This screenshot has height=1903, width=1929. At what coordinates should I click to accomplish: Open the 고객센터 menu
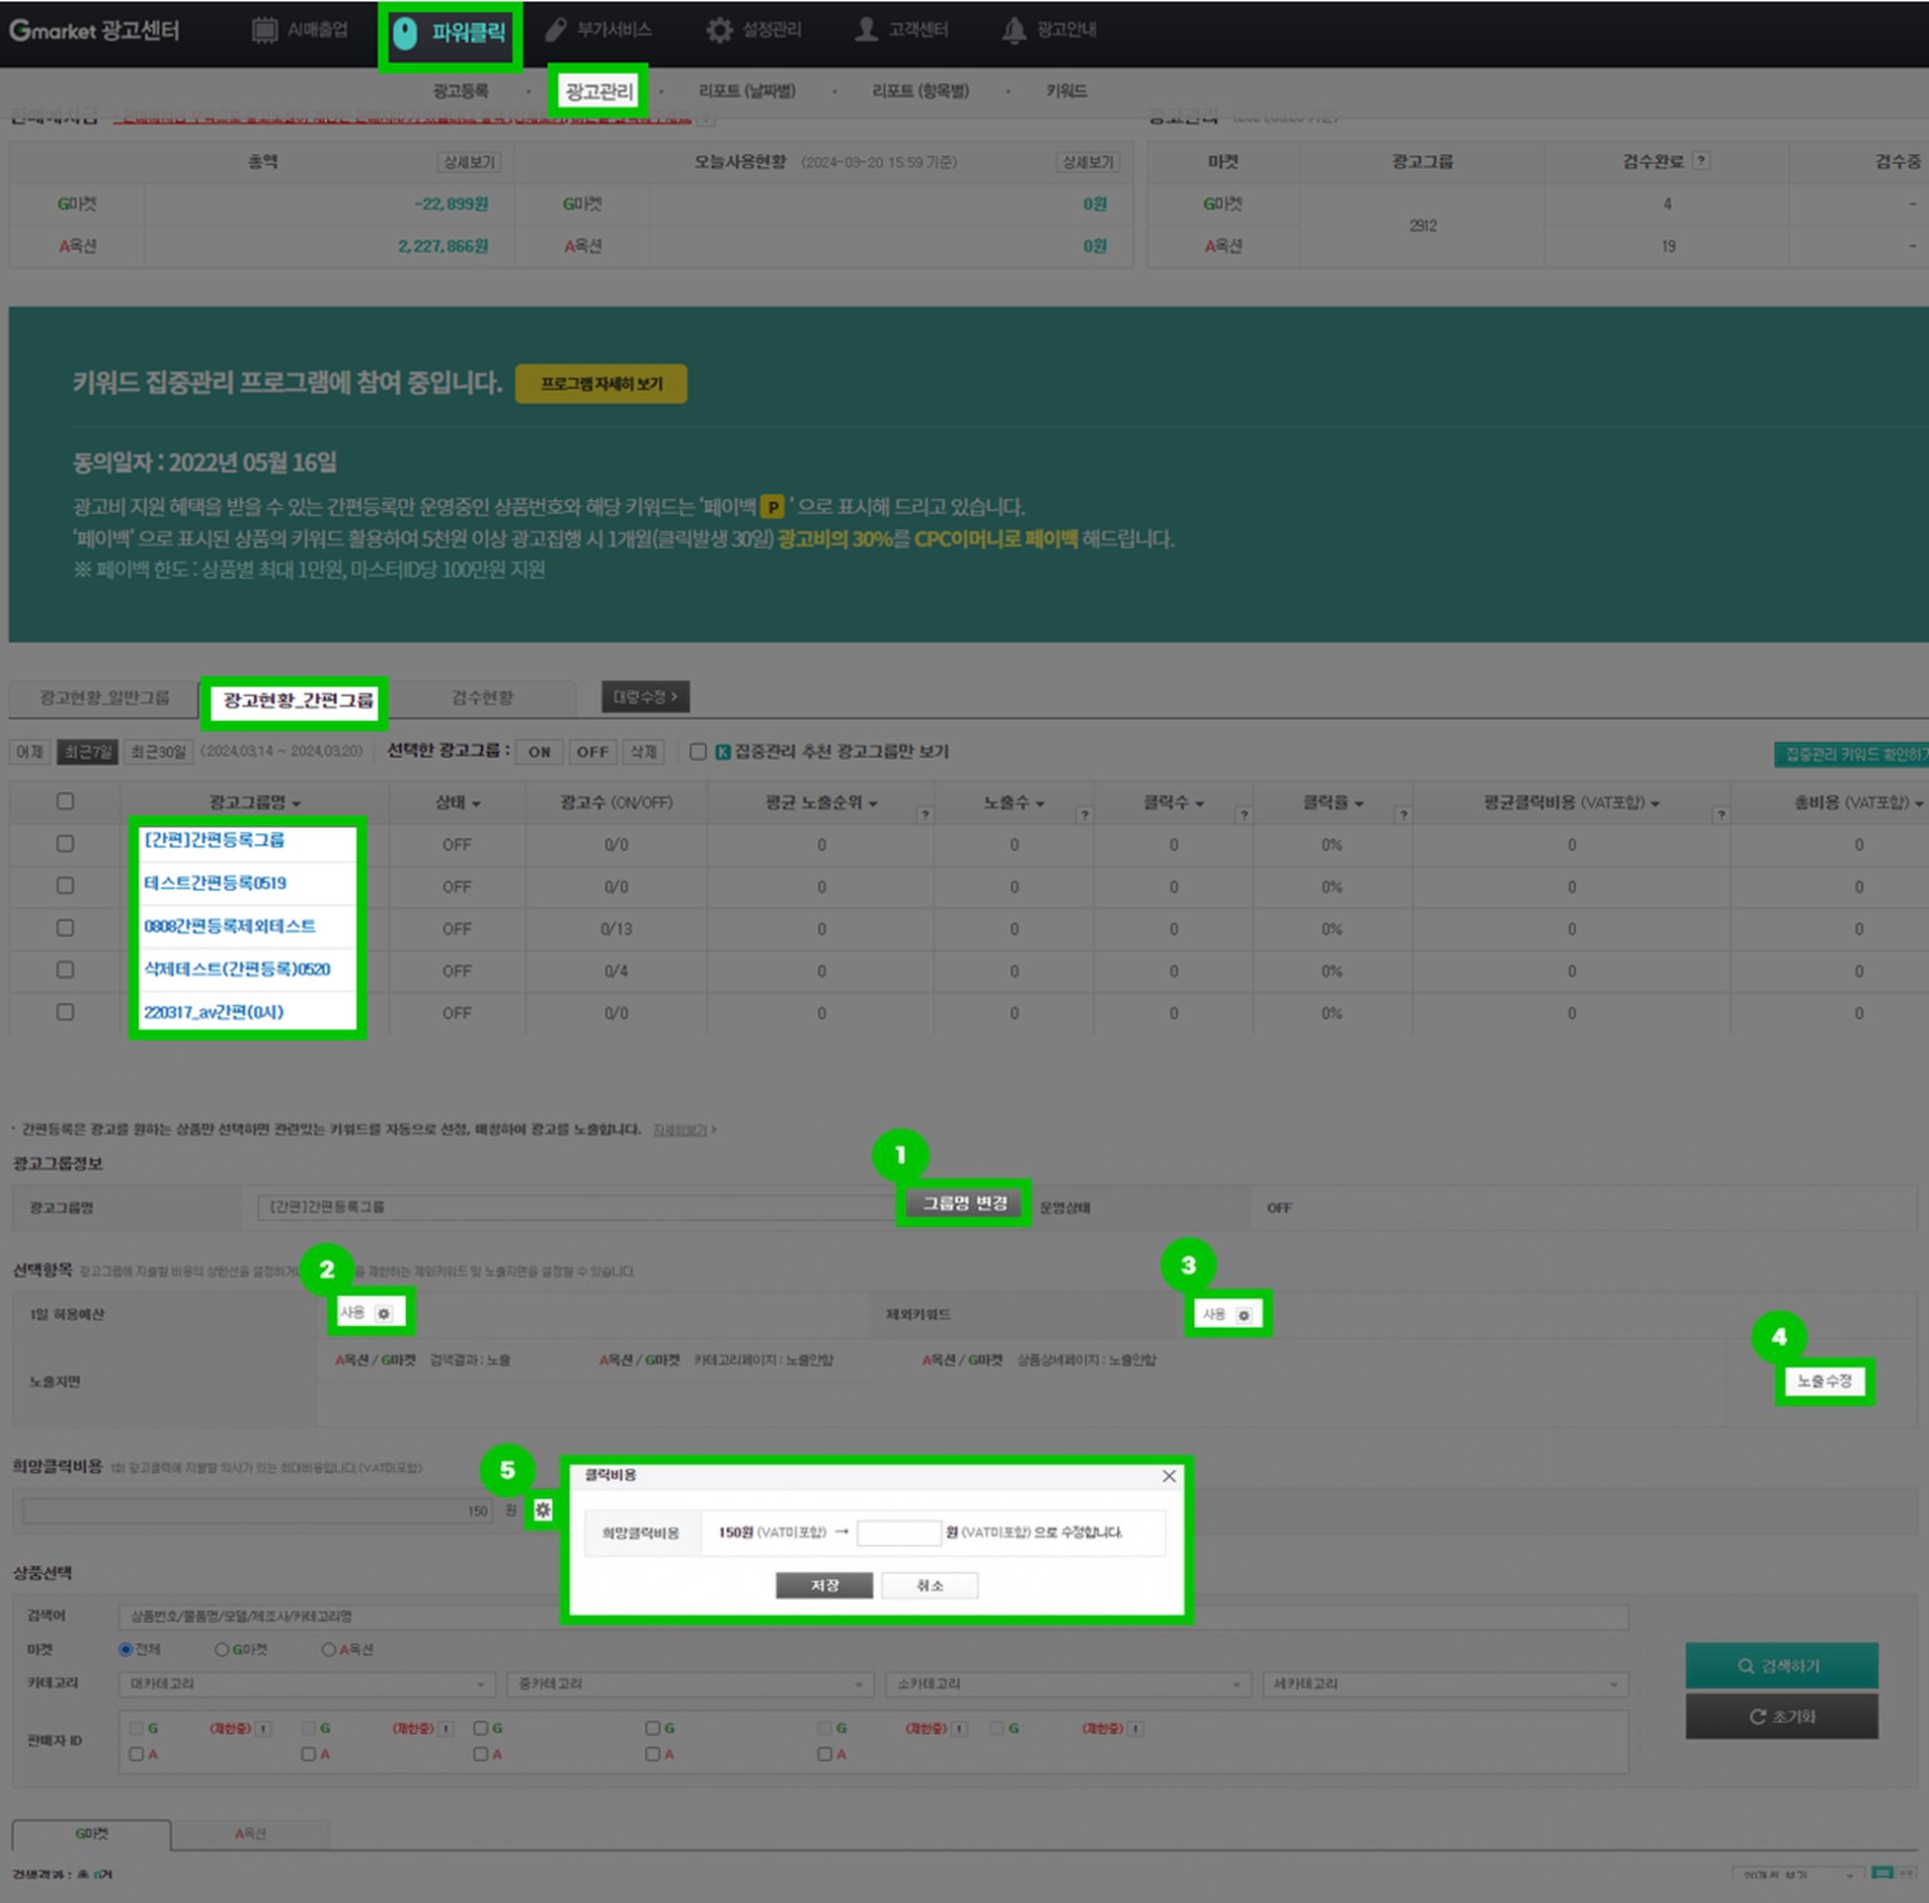902,30
